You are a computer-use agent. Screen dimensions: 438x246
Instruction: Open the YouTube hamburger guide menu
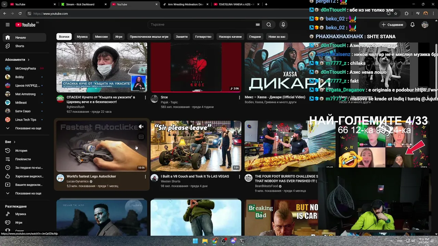tap(8, 25)
